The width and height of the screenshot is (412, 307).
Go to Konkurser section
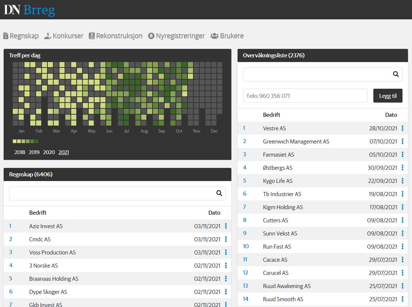pyautogui.click(x=64, y=36)
